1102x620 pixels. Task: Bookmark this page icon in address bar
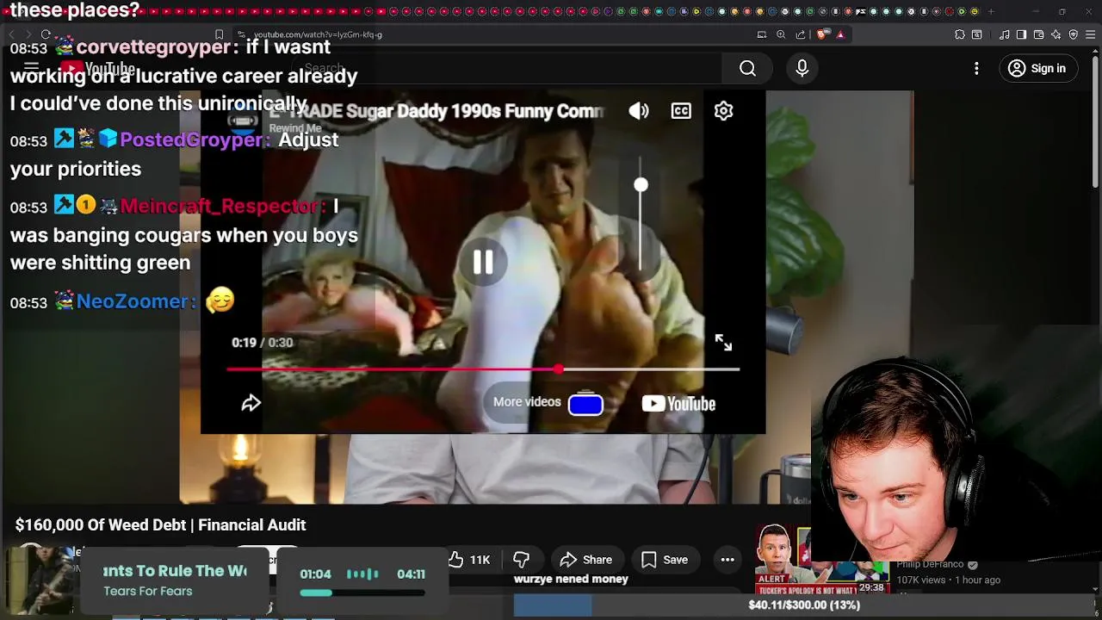(x=220, y=34)
